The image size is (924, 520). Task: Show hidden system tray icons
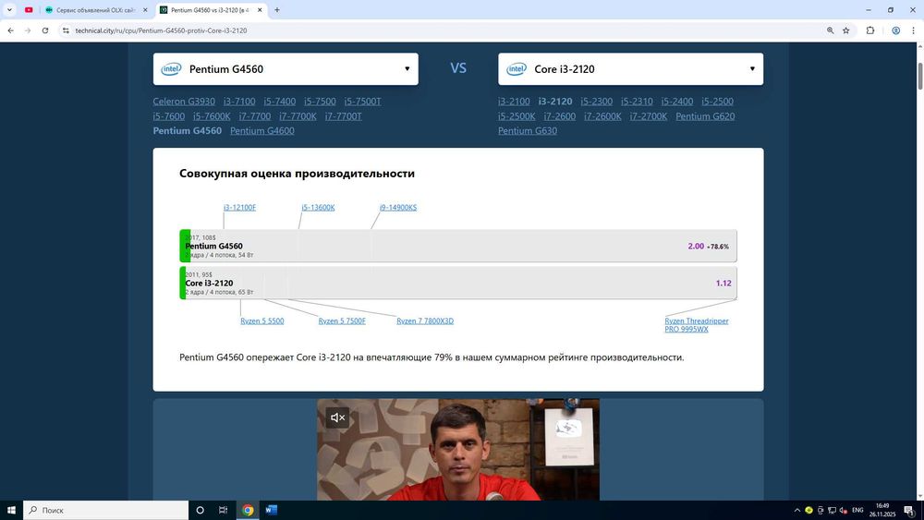pyautogui.click(x=797, y=511)
